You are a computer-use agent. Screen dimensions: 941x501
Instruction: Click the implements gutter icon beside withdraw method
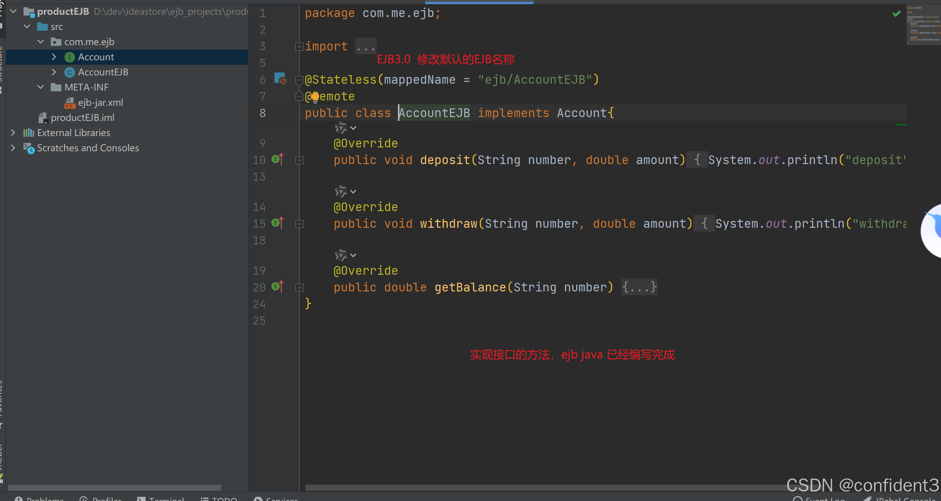point(277,223)
